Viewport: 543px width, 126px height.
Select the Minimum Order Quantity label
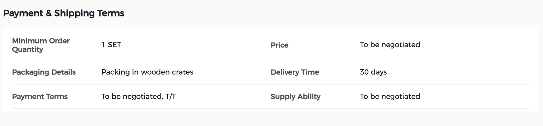coord(41,45)
